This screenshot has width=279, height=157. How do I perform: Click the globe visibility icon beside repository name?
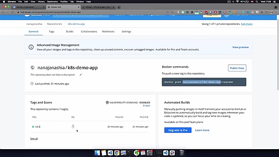[32, 68]
